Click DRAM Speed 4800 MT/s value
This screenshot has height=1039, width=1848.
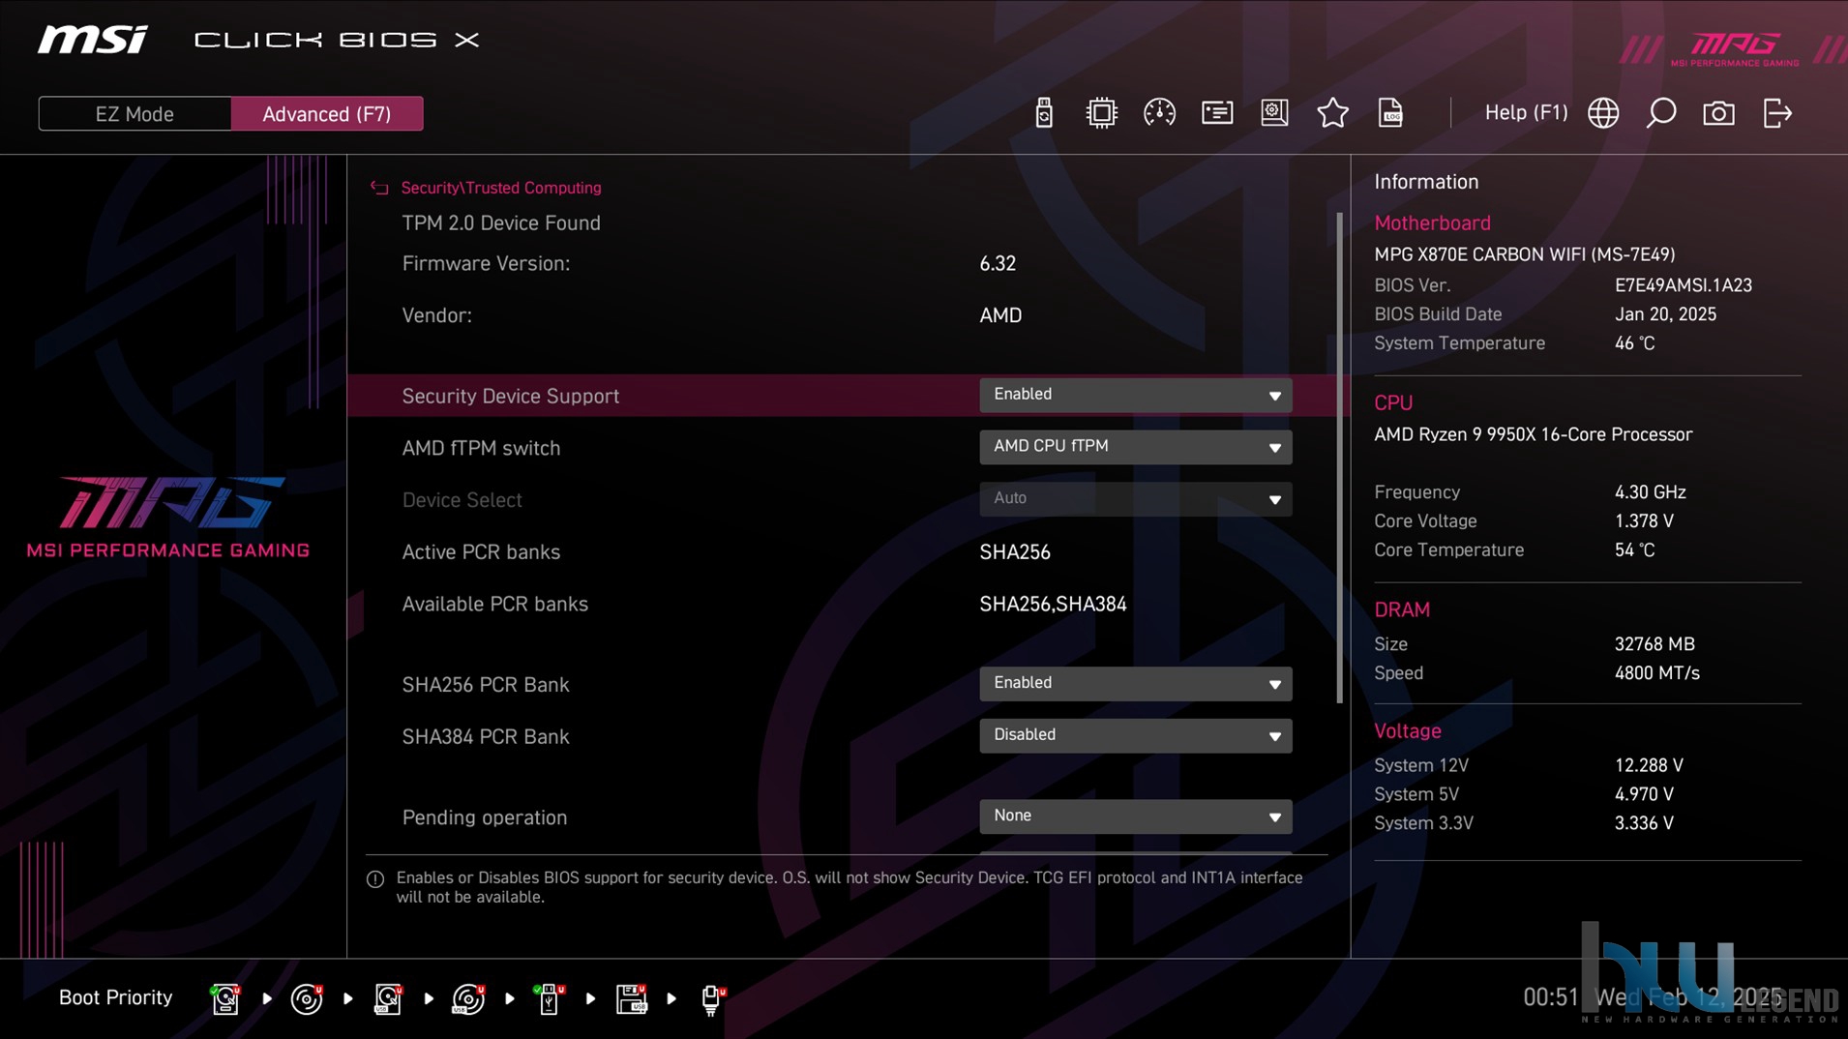click(1656, 673)
